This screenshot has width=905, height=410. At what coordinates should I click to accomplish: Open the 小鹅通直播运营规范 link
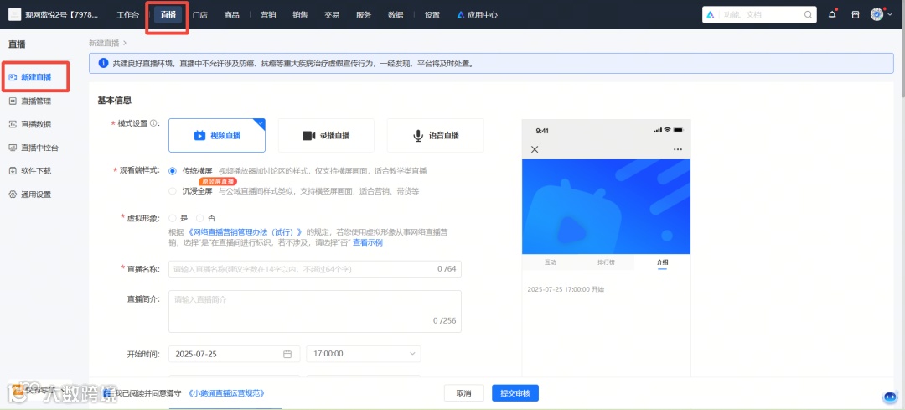[x=226, y=393]
